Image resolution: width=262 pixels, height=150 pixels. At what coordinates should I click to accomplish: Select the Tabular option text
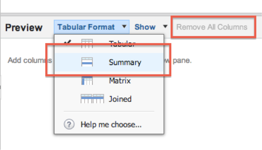122,44
